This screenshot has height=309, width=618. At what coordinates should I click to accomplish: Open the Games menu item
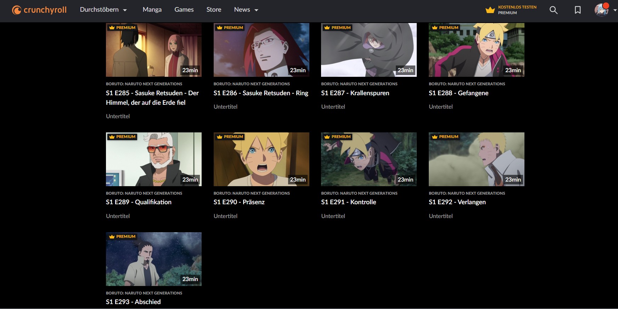point(184,10)
